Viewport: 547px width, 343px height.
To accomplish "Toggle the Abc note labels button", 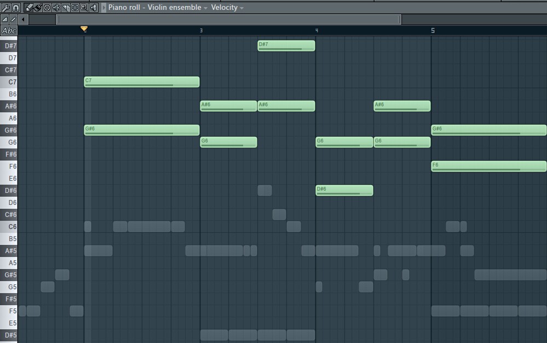I will (x=9, y=31).
